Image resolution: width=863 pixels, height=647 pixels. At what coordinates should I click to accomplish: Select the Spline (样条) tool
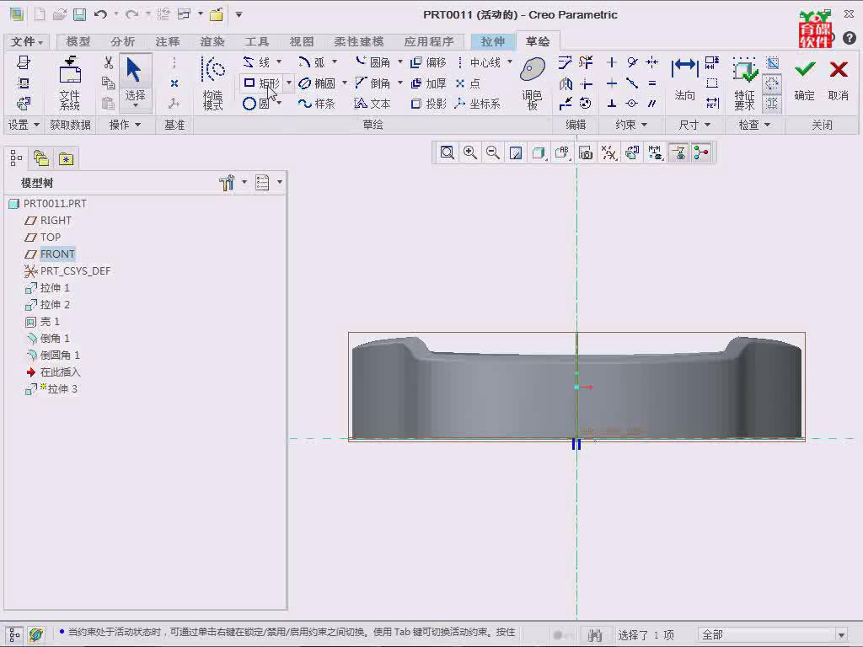[x=317, y=104]
